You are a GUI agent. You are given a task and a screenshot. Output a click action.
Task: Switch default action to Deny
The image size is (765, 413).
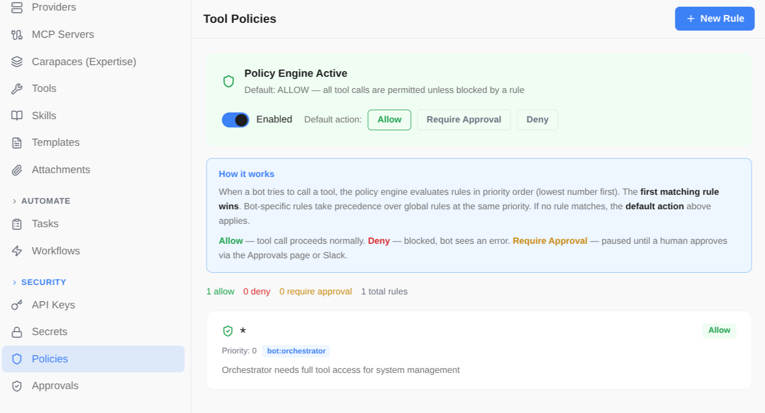click(x=537, y=119)
